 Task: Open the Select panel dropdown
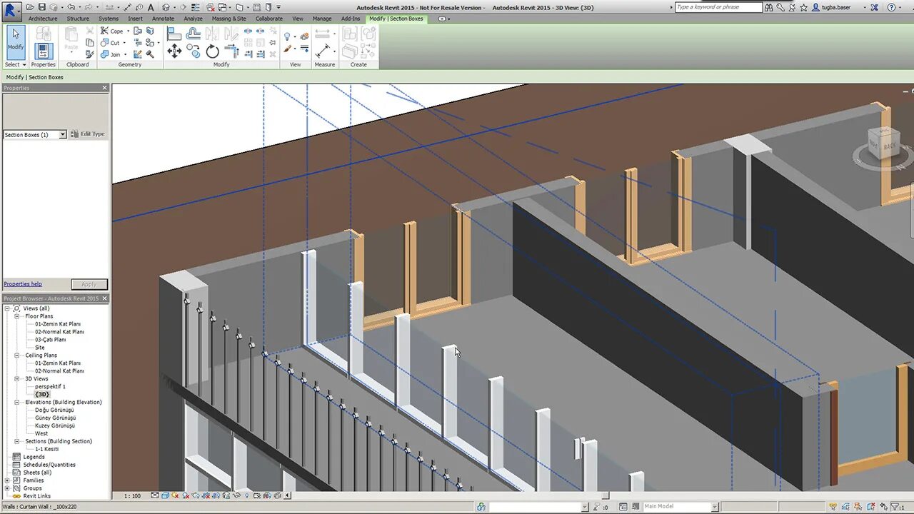(x=16, y=64)
